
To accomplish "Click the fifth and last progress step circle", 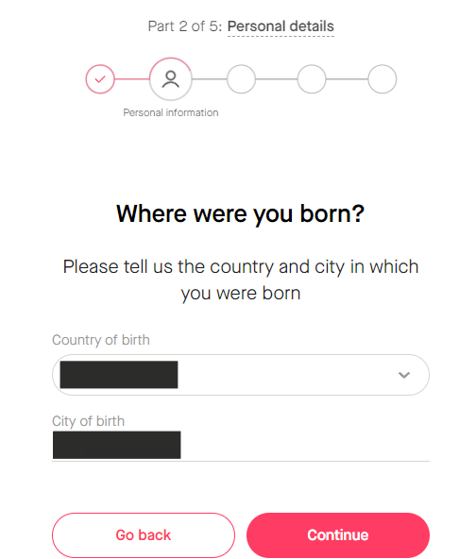I will 382,79.
